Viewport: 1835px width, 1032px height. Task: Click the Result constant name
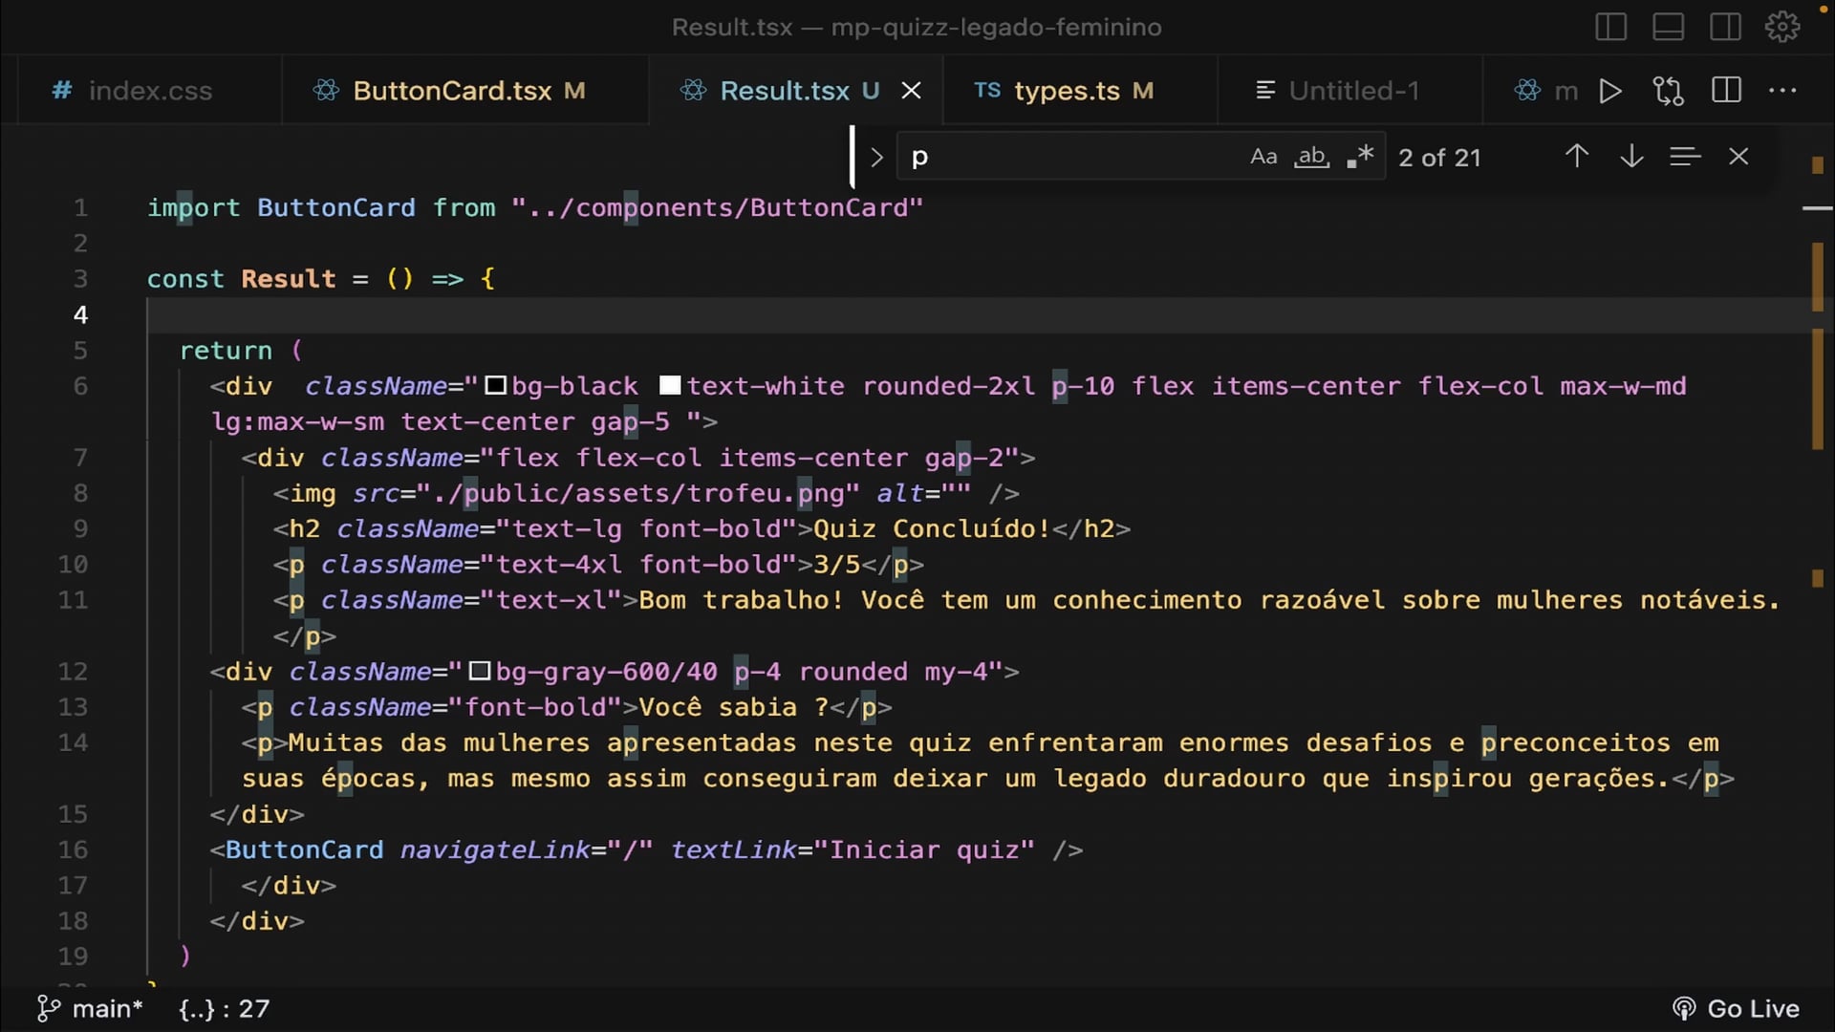point(289,279)
